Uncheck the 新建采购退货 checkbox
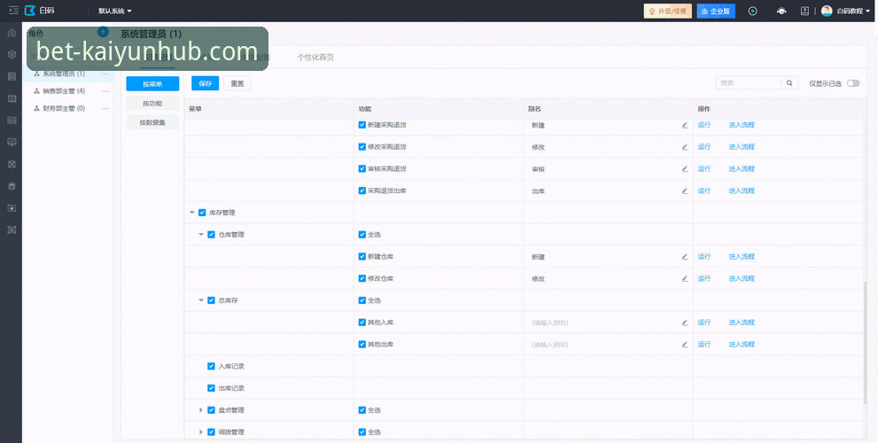 (x=362, y=124)
